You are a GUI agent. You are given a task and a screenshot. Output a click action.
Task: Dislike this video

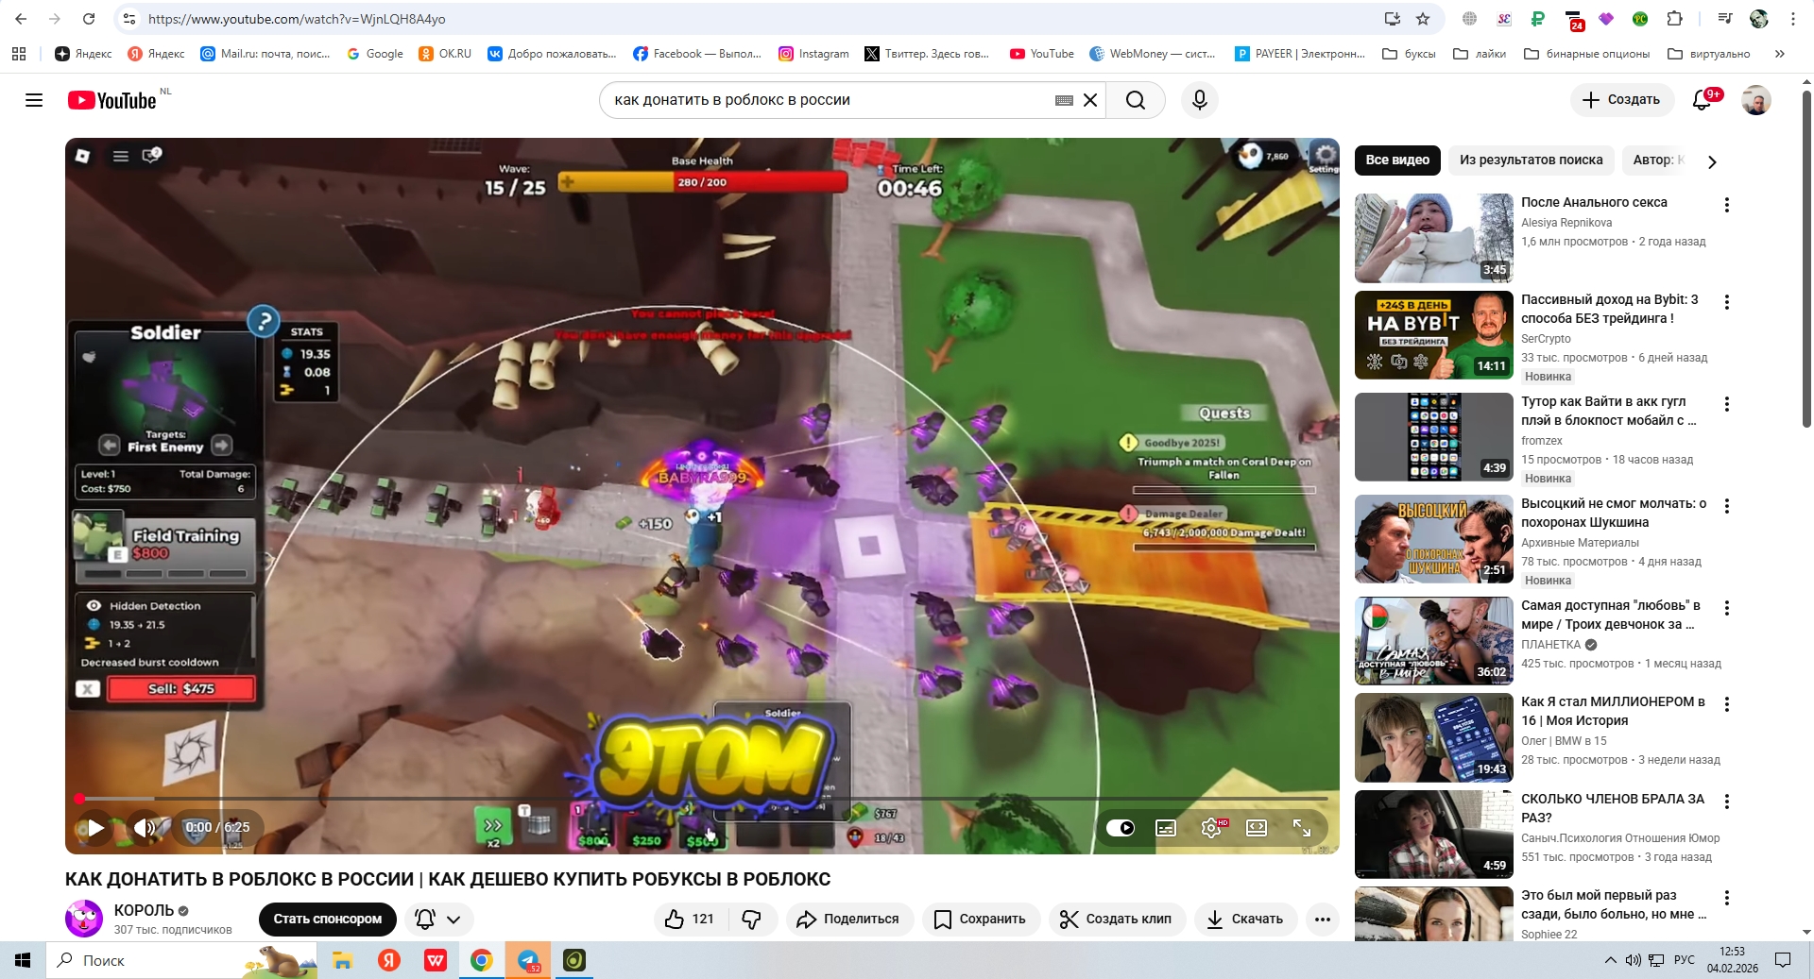(752, 920)
